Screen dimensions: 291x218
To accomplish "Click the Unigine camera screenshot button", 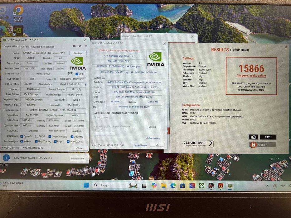I will [253, 137].
